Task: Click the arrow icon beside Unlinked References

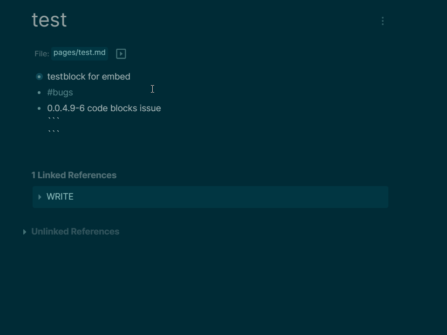Action: click(x=25, y=231)
